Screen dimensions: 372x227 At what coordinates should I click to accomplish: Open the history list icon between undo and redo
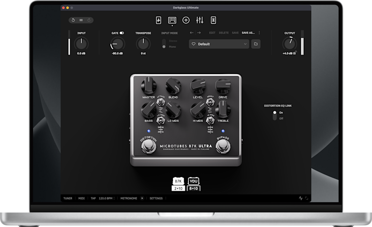pos(81,20)
